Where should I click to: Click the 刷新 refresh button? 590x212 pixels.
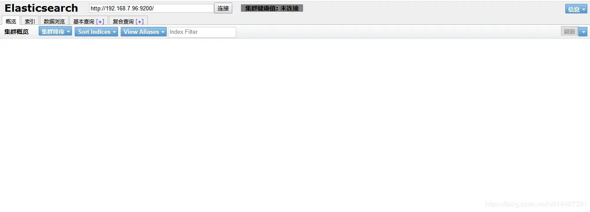(569, 32)
